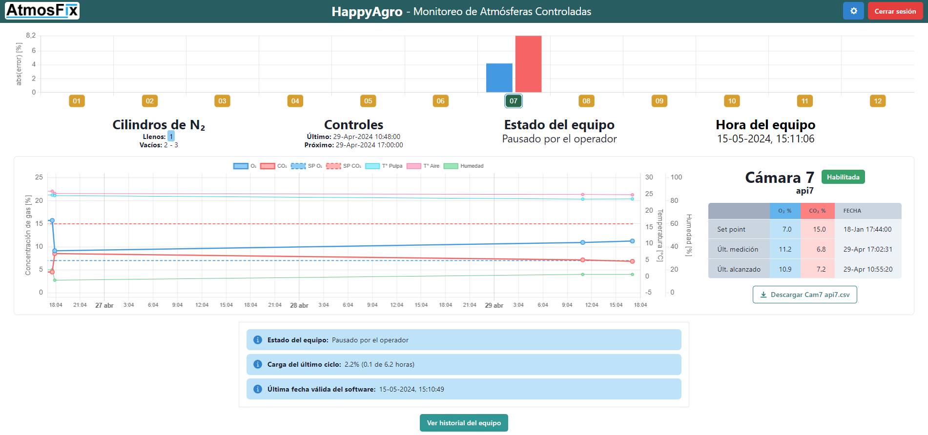Select chamber 10 tab
The image size is (928, 435).
732,101
